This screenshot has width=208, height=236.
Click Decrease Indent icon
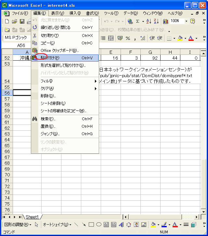(152, 38)
